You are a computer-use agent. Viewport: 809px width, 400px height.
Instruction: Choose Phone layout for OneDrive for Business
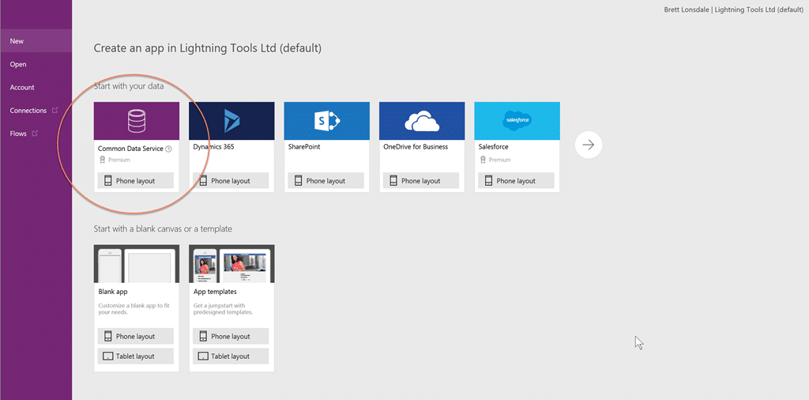click(x=421, y=181)
